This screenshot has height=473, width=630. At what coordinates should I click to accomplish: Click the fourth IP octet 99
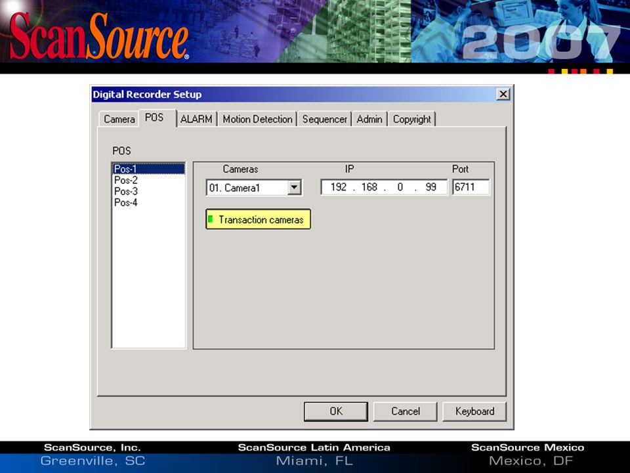point(430,187)
